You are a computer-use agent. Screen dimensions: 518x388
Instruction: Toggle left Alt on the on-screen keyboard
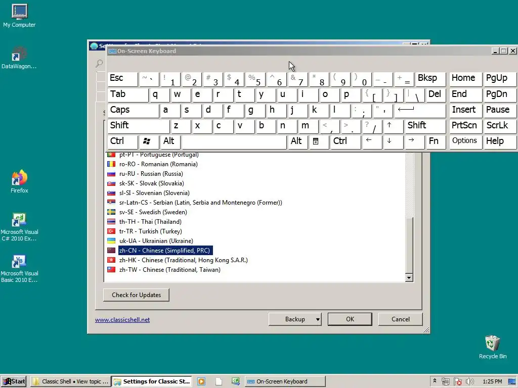pos(170,141)
